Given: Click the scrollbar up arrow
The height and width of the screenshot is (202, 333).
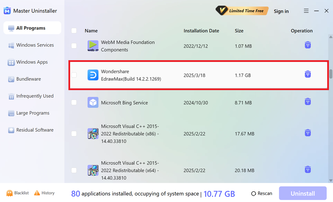Looking at the screenshot, I should coord(331,37).
